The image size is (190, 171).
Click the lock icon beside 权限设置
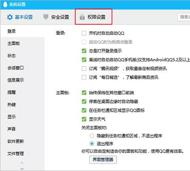pyautogui.click(x=82, y=17)
